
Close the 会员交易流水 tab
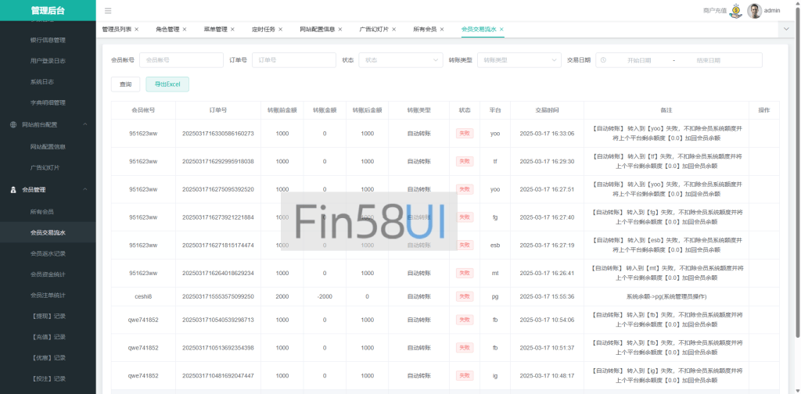click(x=501, y=29)
